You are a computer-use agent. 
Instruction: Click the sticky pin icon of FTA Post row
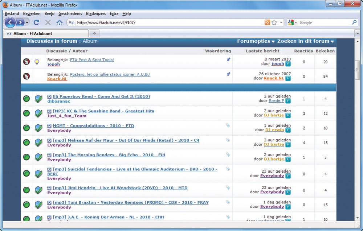point(228,59)
